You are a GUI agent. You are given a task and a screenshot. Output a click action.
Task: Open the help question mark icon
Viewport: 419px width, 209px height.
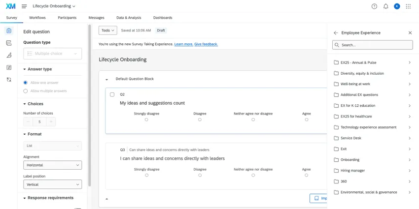coord(374,6)
